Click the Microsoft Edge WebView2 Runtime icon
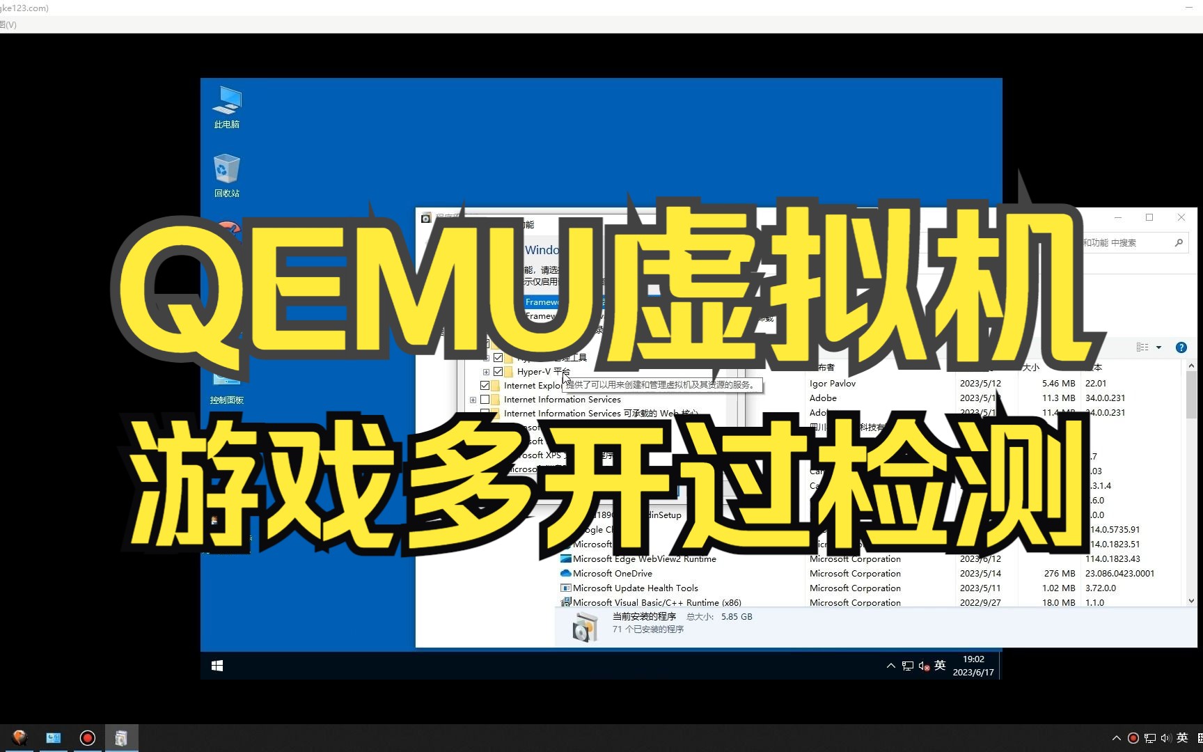This screenshot has height=752, width=1203. coord(565,559)
